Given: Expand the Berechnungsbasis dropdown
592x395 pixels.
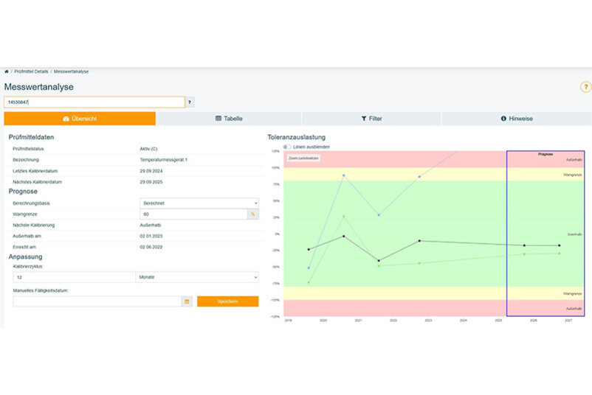Looking at the screenshot, I should click(x=199, y=203).
